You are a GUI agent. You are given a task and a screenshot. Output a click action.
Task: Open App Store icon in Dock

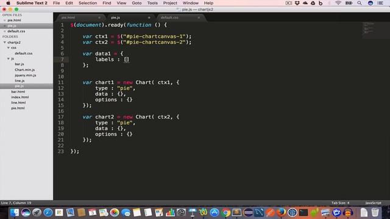(214, 212)
